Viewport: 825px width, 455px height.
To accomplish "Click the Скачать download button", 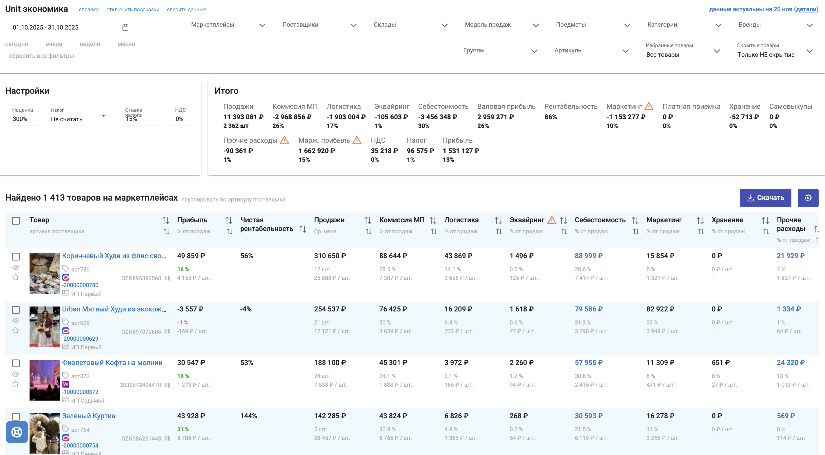I will point(765,198).
